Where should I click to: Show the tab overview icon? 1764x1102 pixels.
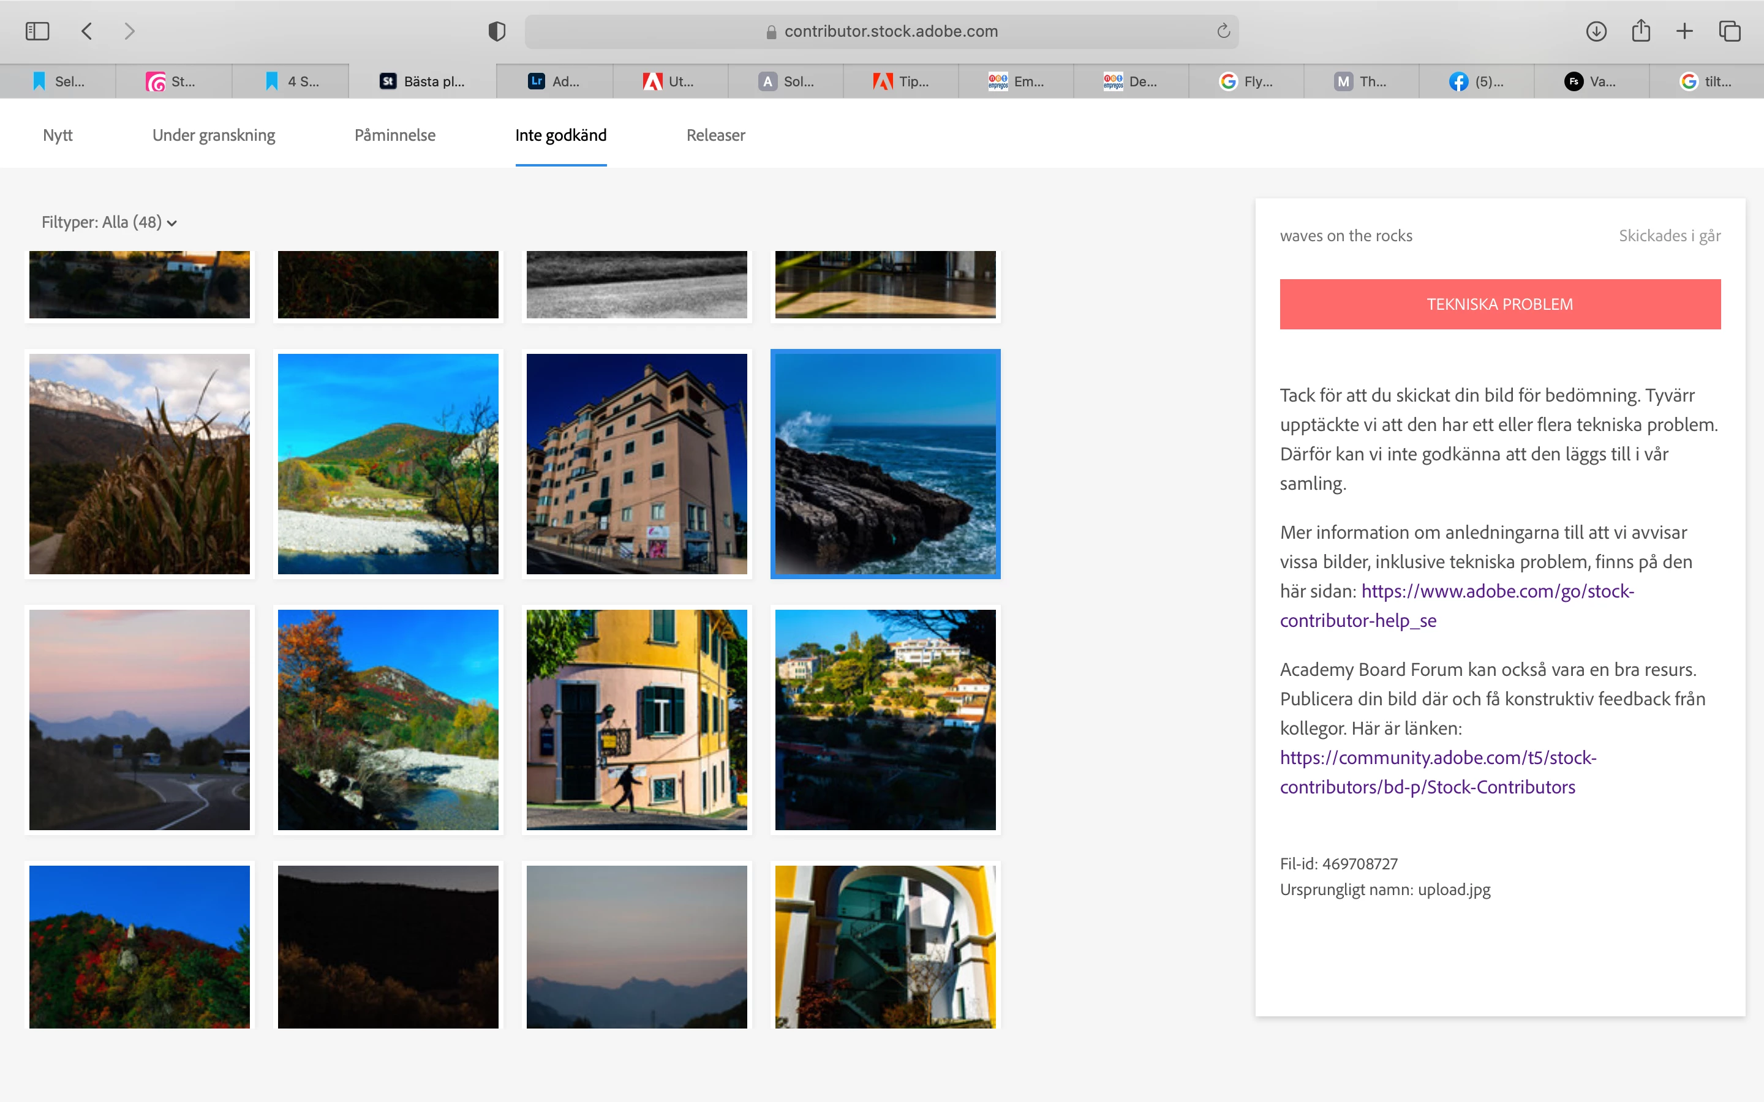1730,31
